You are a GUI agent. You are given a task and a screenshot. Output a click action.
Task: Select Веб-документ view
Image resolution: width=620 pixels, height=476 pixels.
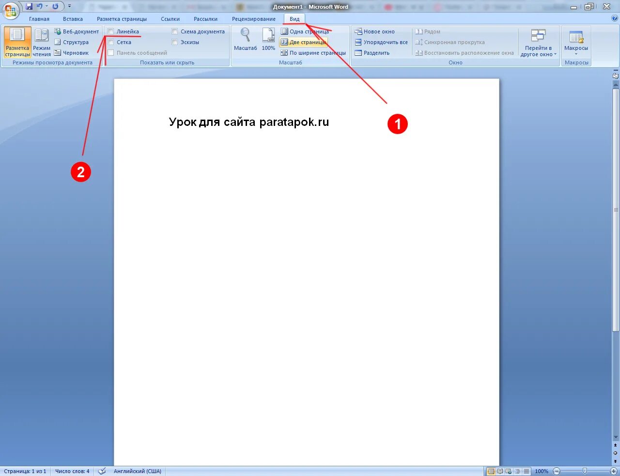tap(77, 31)
